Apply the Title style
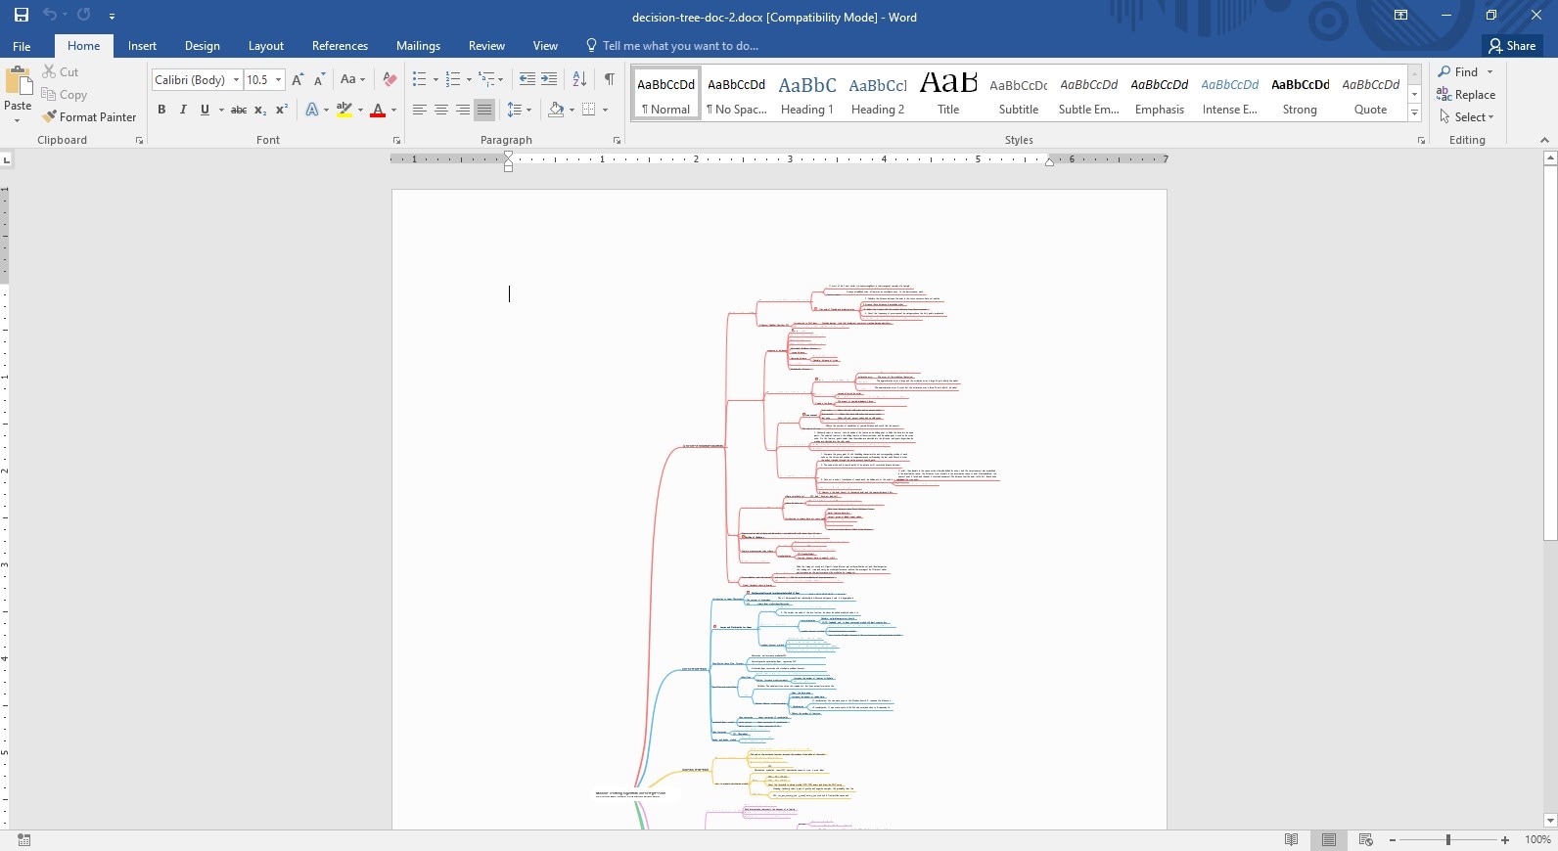 tap(948, 94)
